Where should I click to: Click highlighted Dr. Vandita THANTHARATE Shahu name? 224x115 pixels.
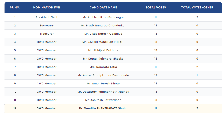pos(103,108)
